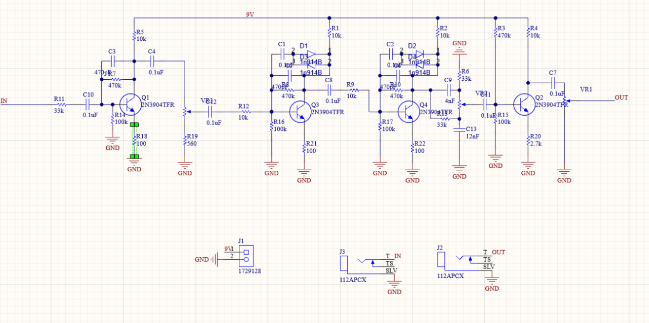
Task: Select transistor Q1 symbol
Action: click(x=129, y=104)
